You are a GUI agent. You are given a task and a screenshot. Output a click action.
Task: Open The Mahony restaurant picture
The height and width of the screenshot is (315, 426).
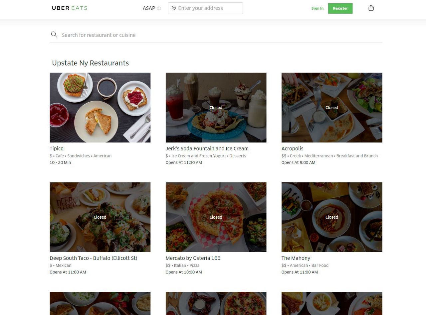331,217
